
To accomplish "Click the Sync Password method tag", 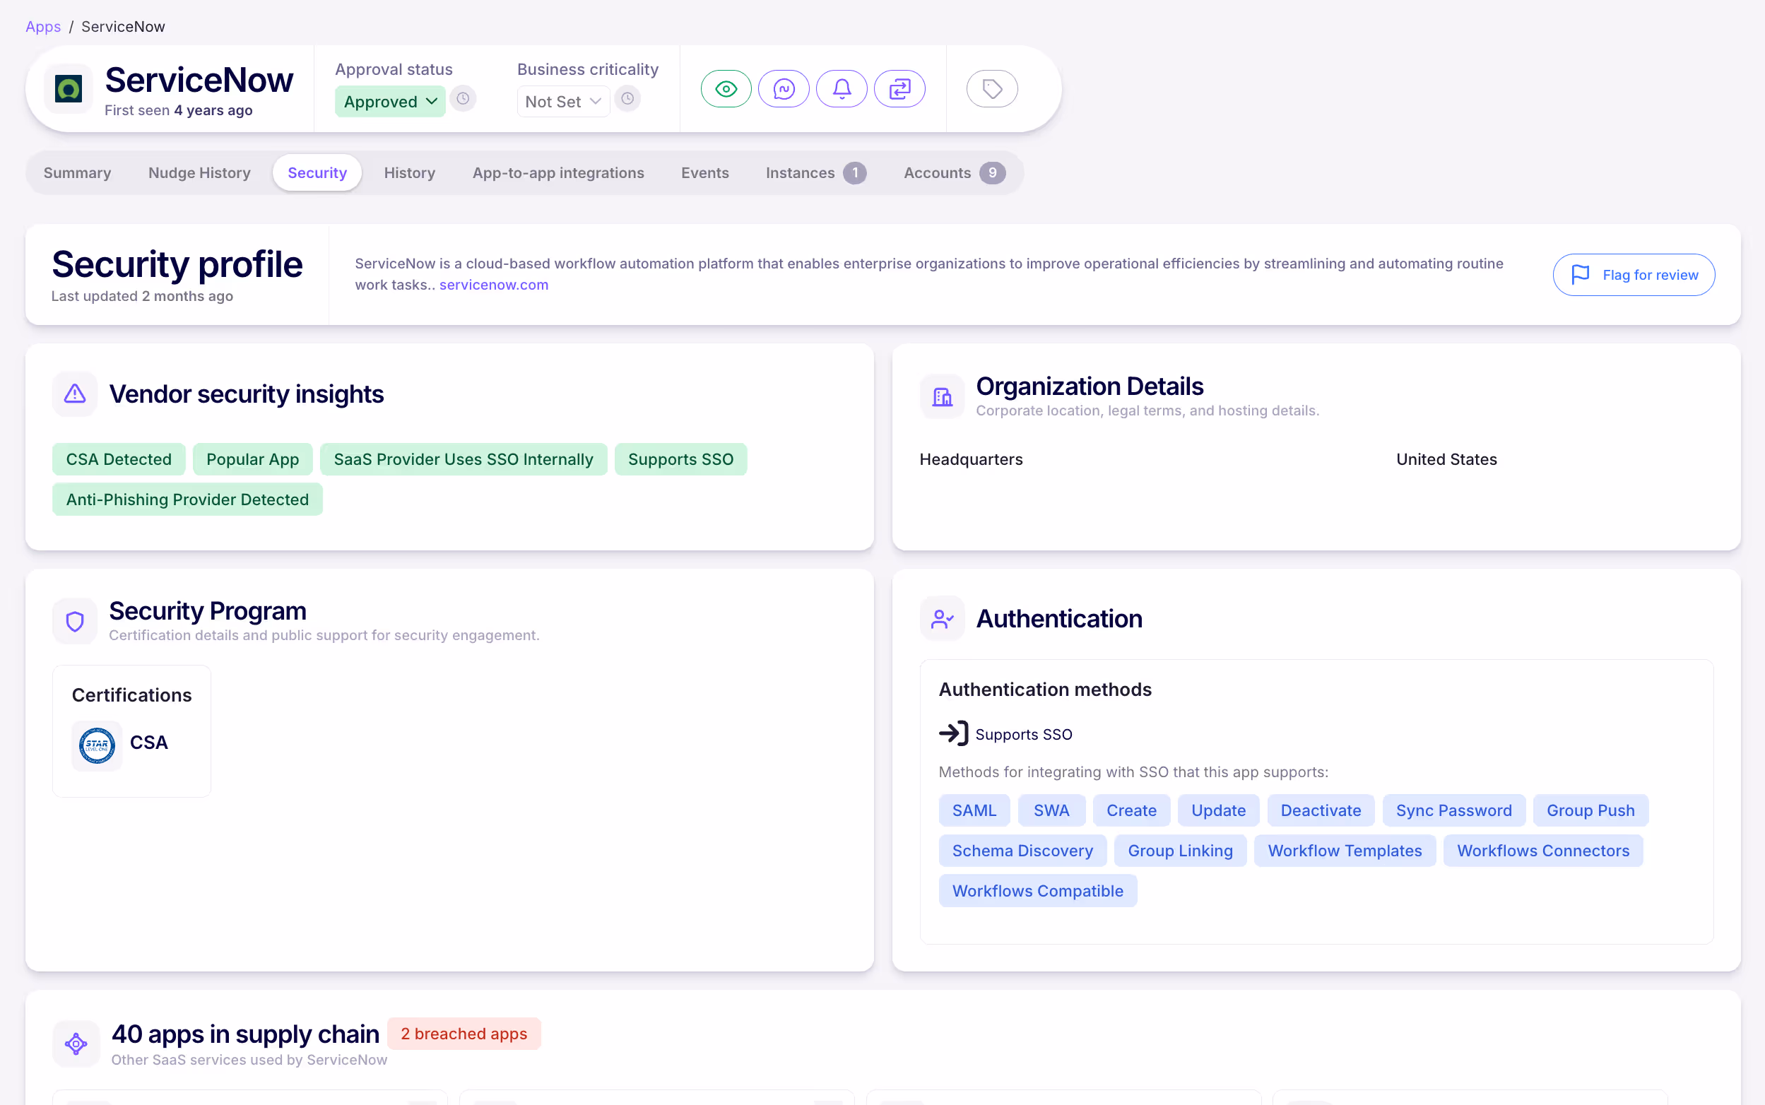I will pyautogui.click(x=1453, y=810).
